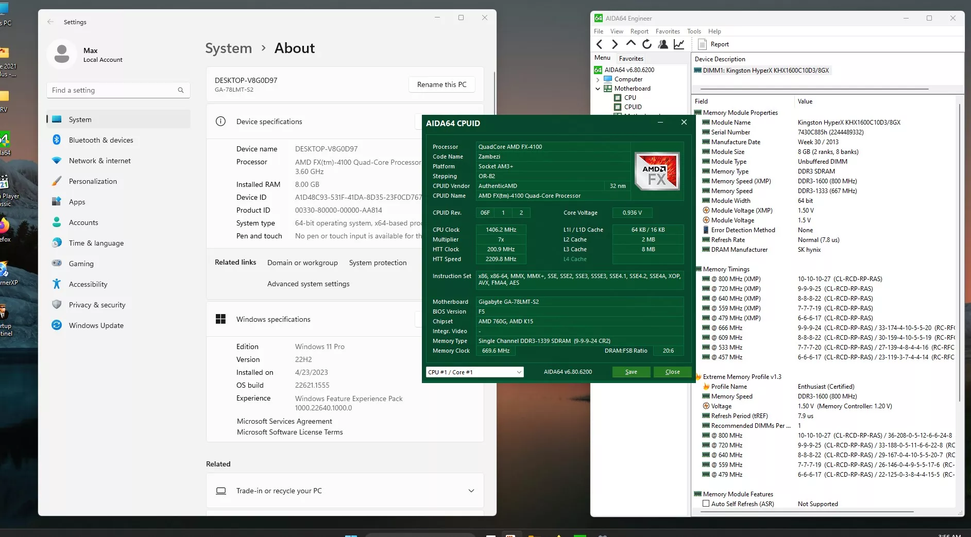Collapse Motherboard node in AIDA64 tree
This screenshot has height=537, width=971.
598,89
